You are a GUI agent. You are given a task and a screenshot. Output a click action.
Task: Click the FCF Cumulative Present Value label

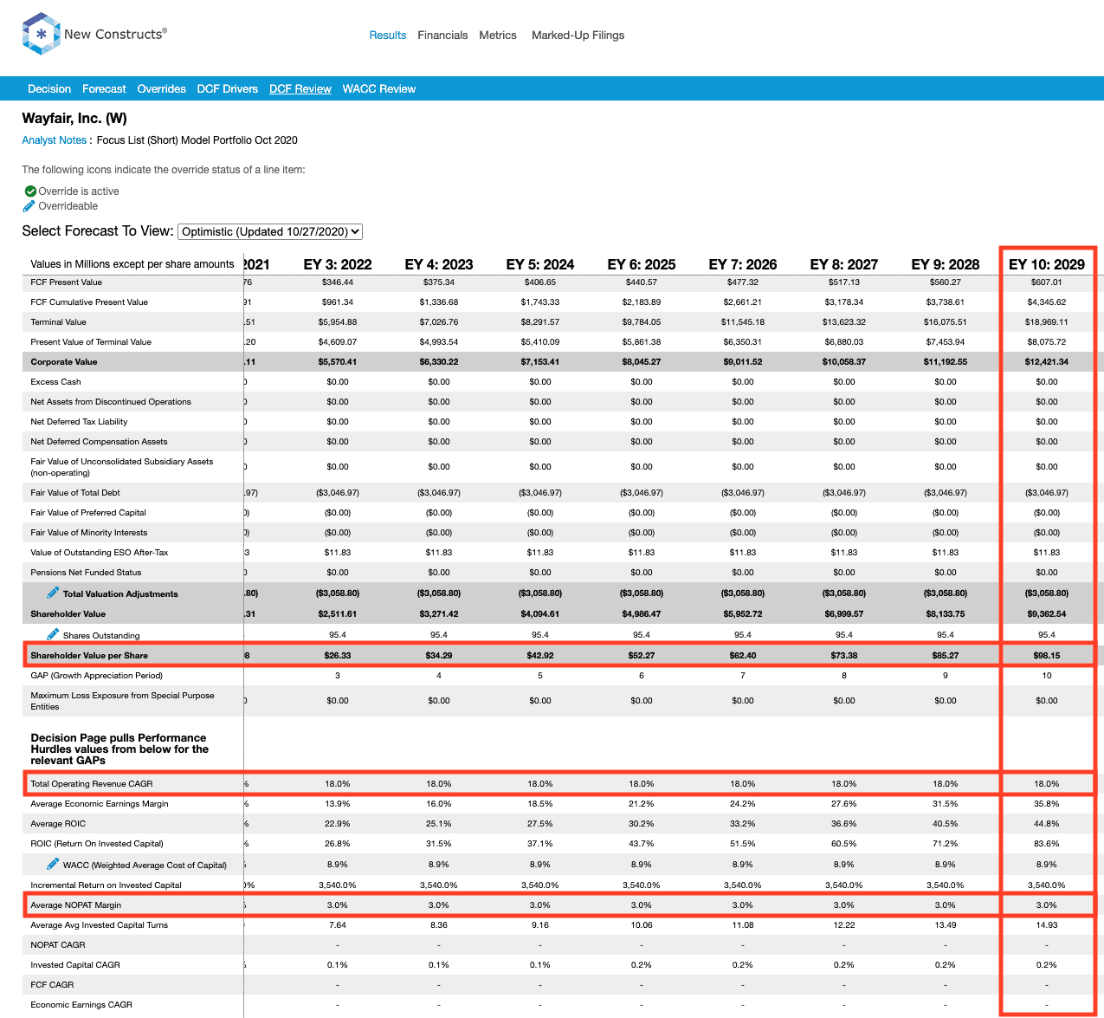tap(89, 302)
